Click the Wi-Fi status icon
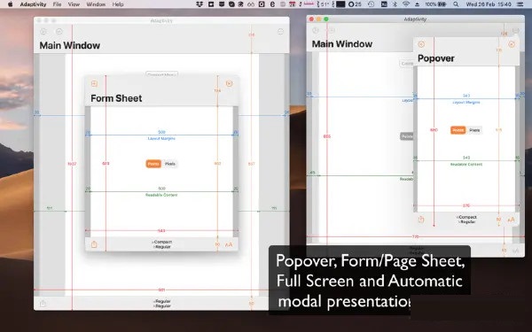The height and width of the screenshot is (332, 532). click(406, 4)
